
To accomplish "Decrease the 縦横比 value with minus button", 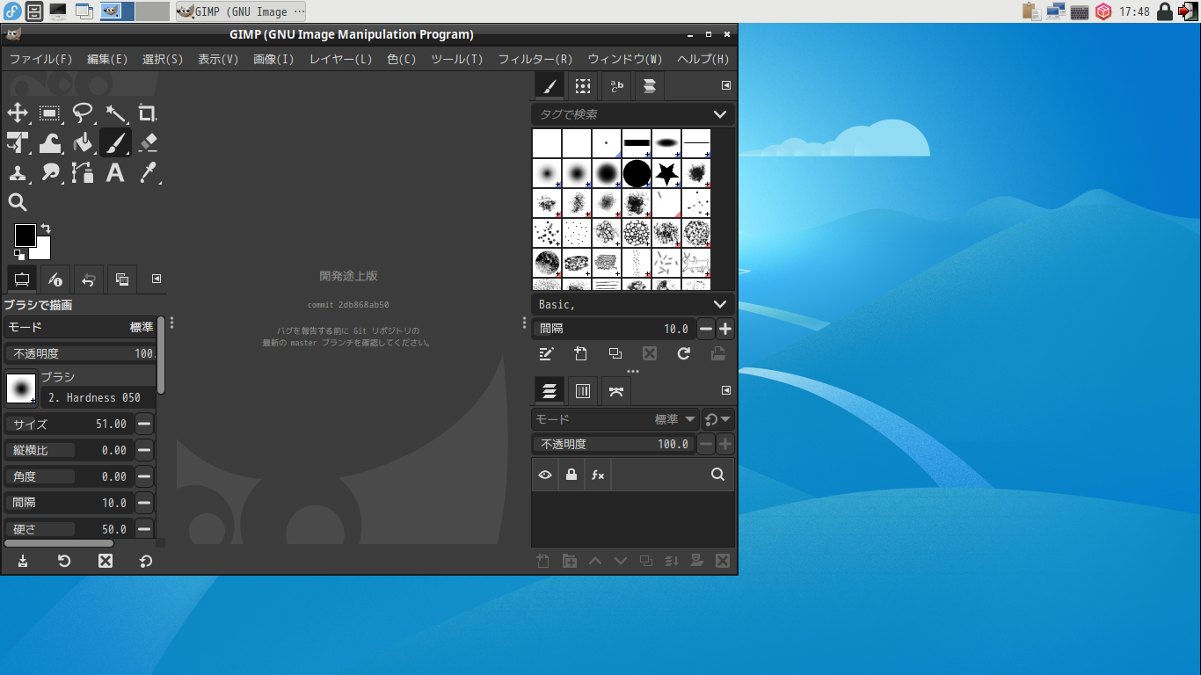I will coord(144,450).
